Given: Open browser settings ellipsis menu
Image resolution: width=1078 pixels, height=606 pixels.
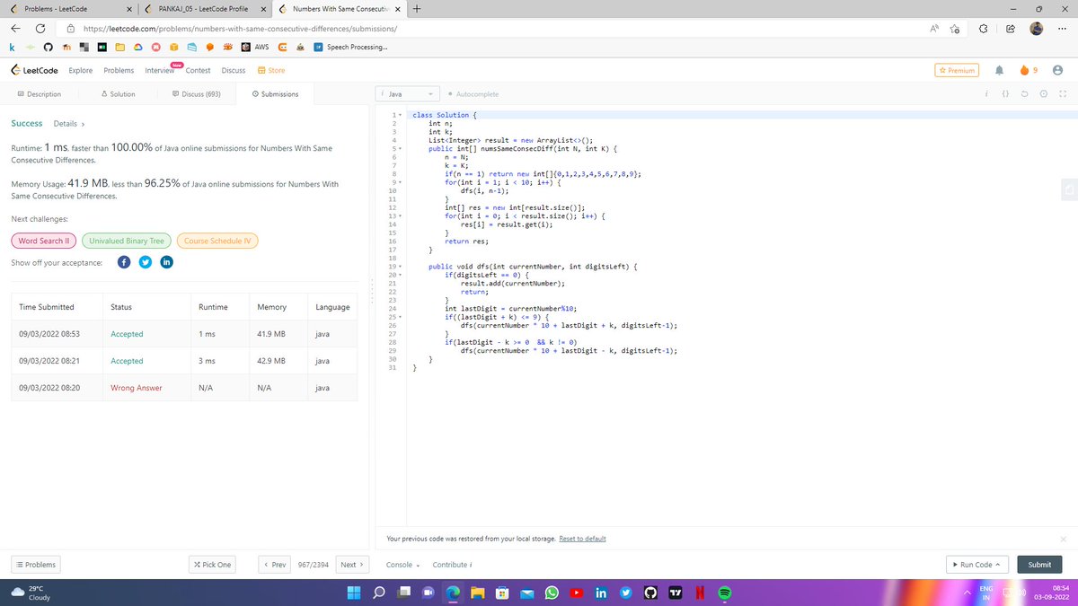Looking at the screenshot, I should (1061, 29).
